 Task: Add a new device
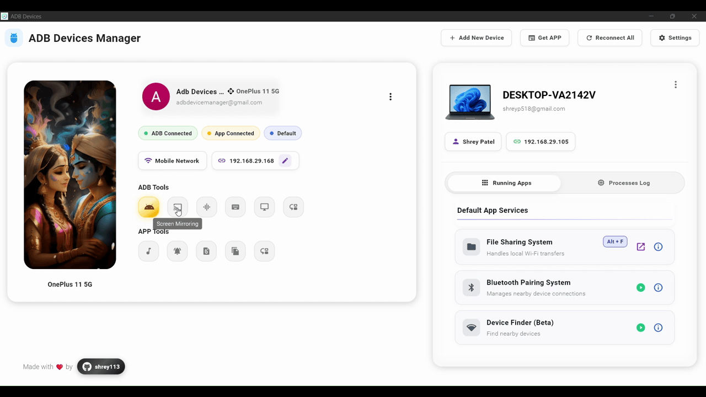pyautogui.click(x=476, y=37)
